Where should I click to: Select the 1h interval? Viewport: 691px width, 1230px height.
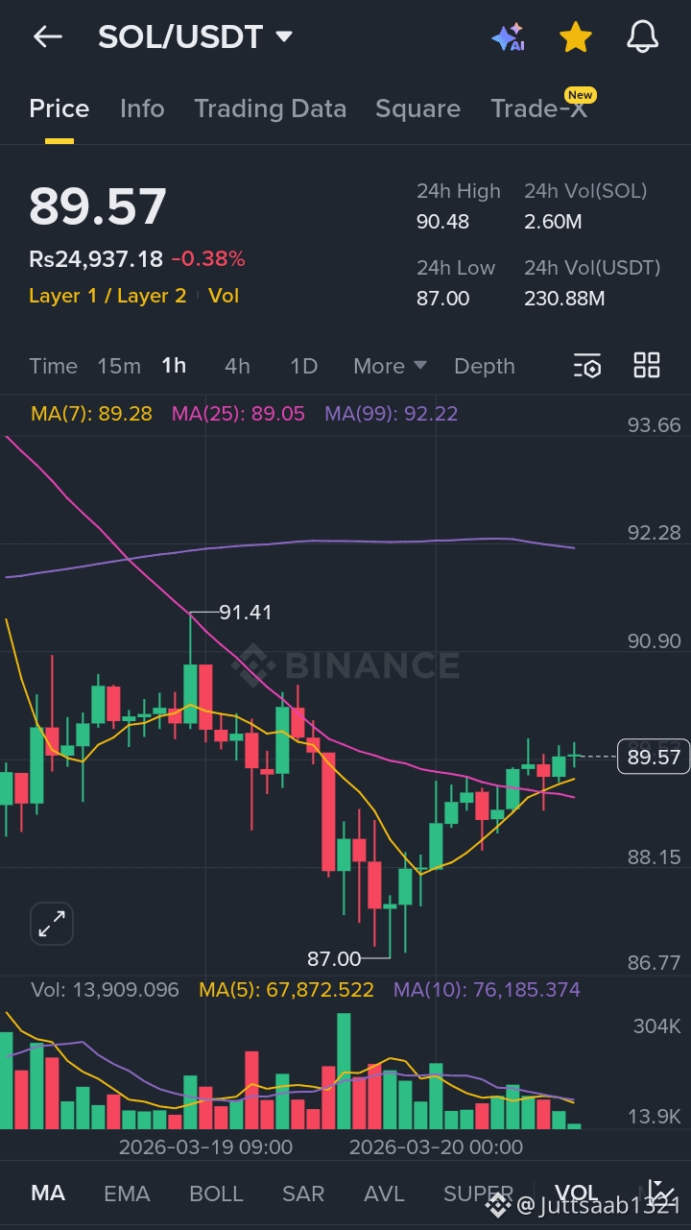tap(174, 366)
